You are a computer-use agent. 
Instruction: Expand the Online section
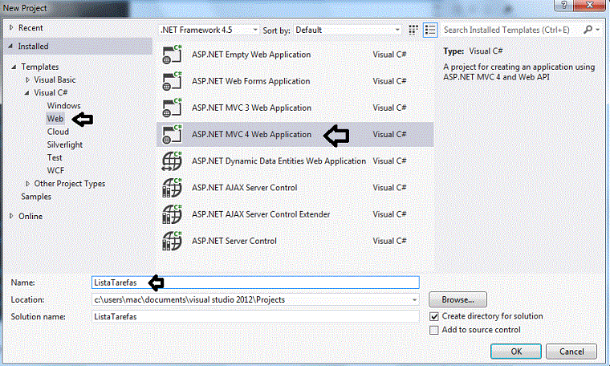(11, 216)
